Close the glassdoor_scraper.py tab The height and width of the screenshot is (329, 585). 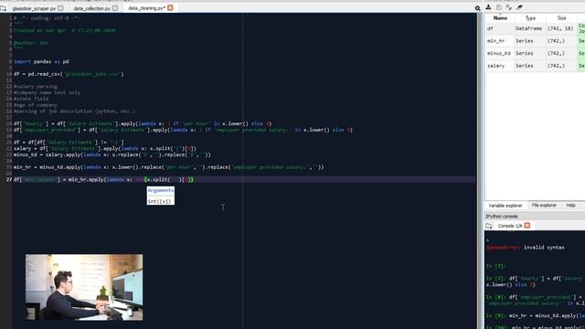[60, 8]
